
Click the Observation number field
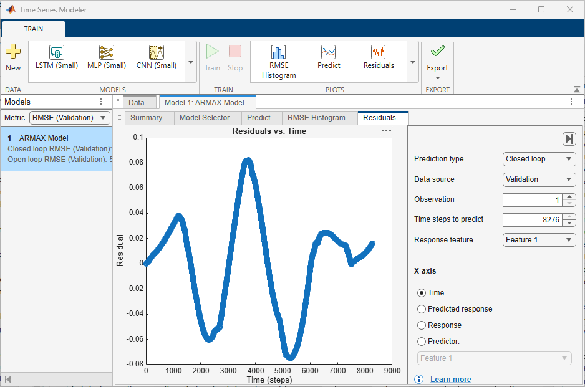[x=533, y=200]
